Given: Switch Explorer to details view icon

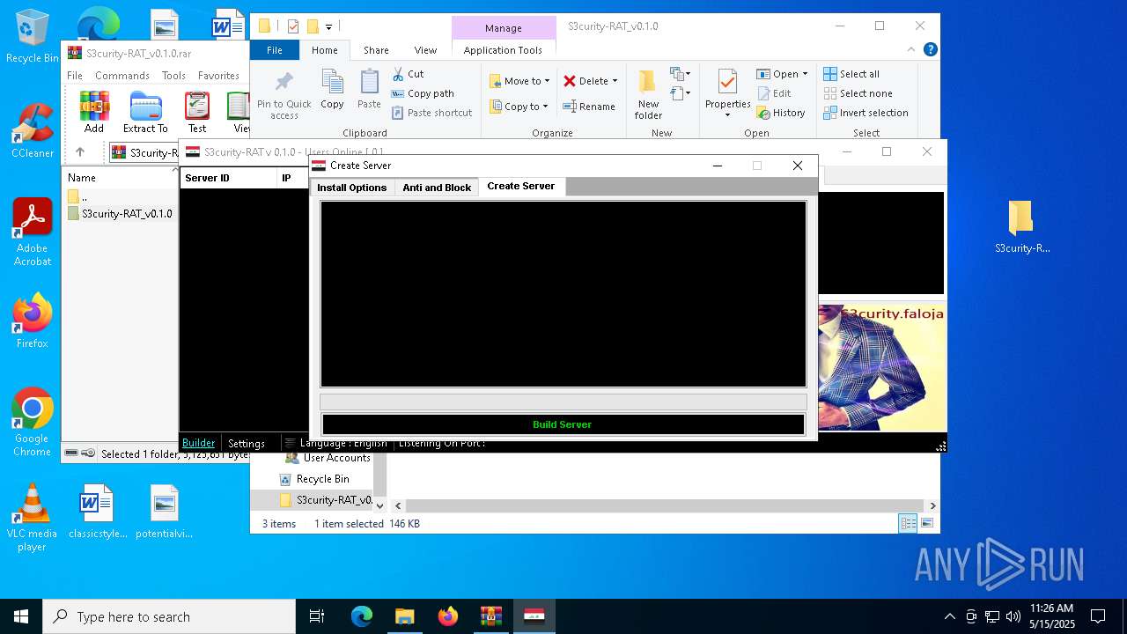Looking at the screenshot, I should click(908, 523).
